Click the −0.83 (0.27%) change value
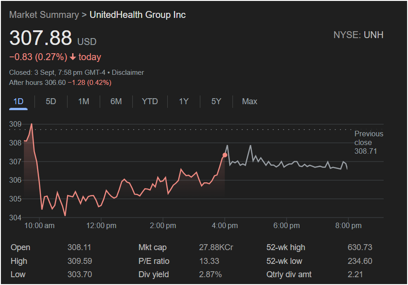The height and width of the screenshot is (285, 408). click(38, 57)
